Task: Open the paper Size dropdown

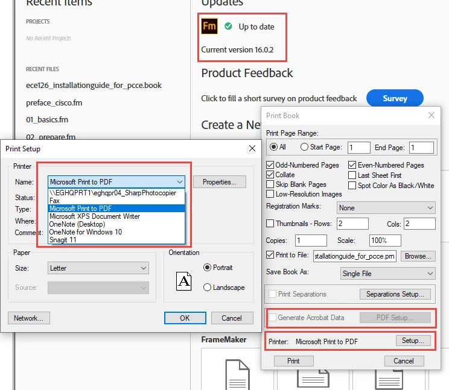Action: [x=98, y=268]
